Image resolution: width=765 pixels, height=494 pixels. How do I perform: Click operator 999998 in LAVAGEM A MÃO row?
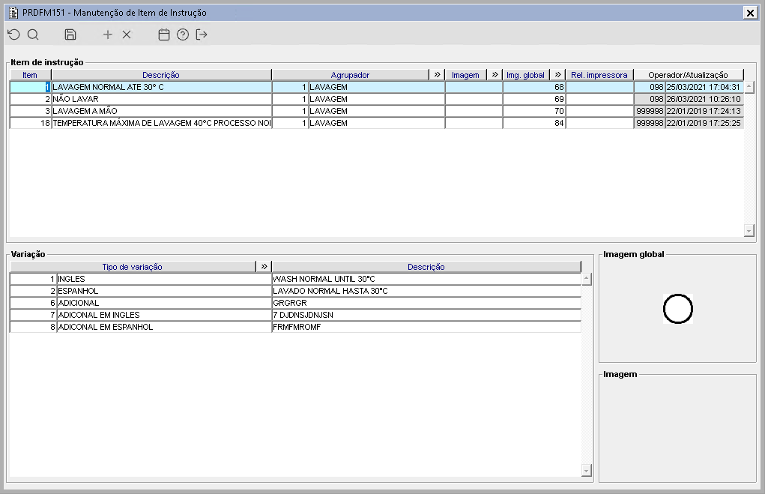coord(650,111)
